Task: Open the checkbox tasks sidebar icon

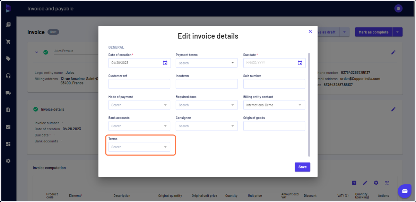Action: pyautogui.click(x=8, y=127)
